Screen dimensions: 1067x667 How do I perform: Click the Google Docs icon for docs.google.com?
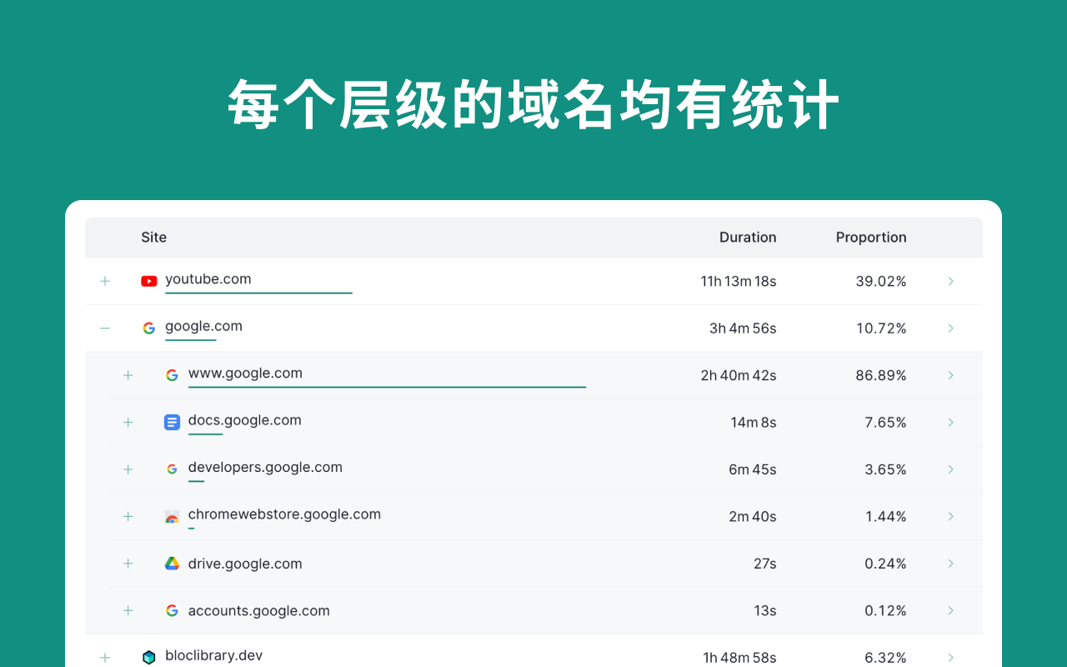tap(172, 422)
